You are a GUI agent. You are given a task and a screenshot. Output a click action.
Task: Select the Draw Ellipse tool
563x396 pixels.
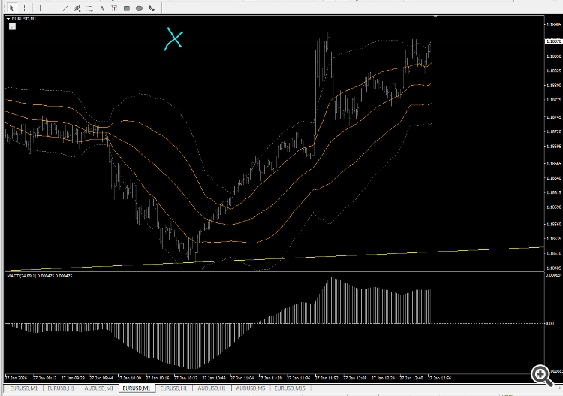[140, 8]
